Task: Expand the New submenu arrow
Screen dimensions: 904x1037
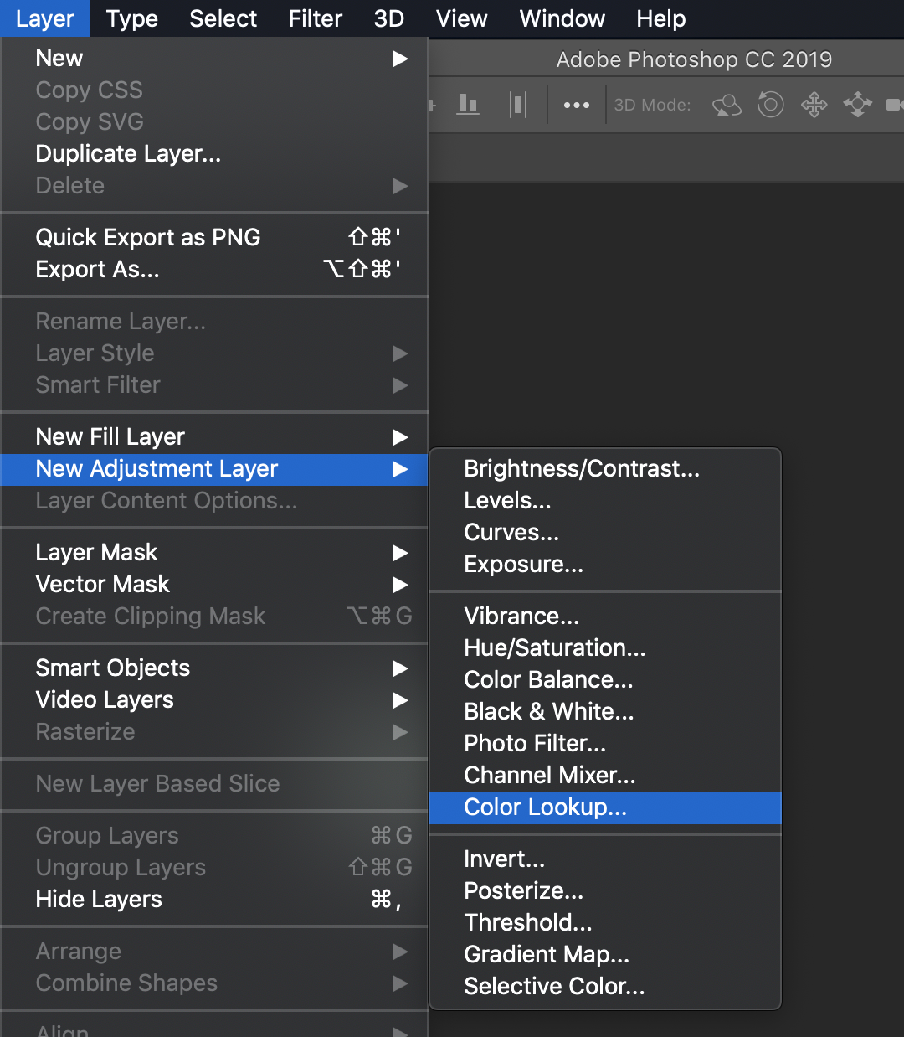Action: click(x=400, y=59)
